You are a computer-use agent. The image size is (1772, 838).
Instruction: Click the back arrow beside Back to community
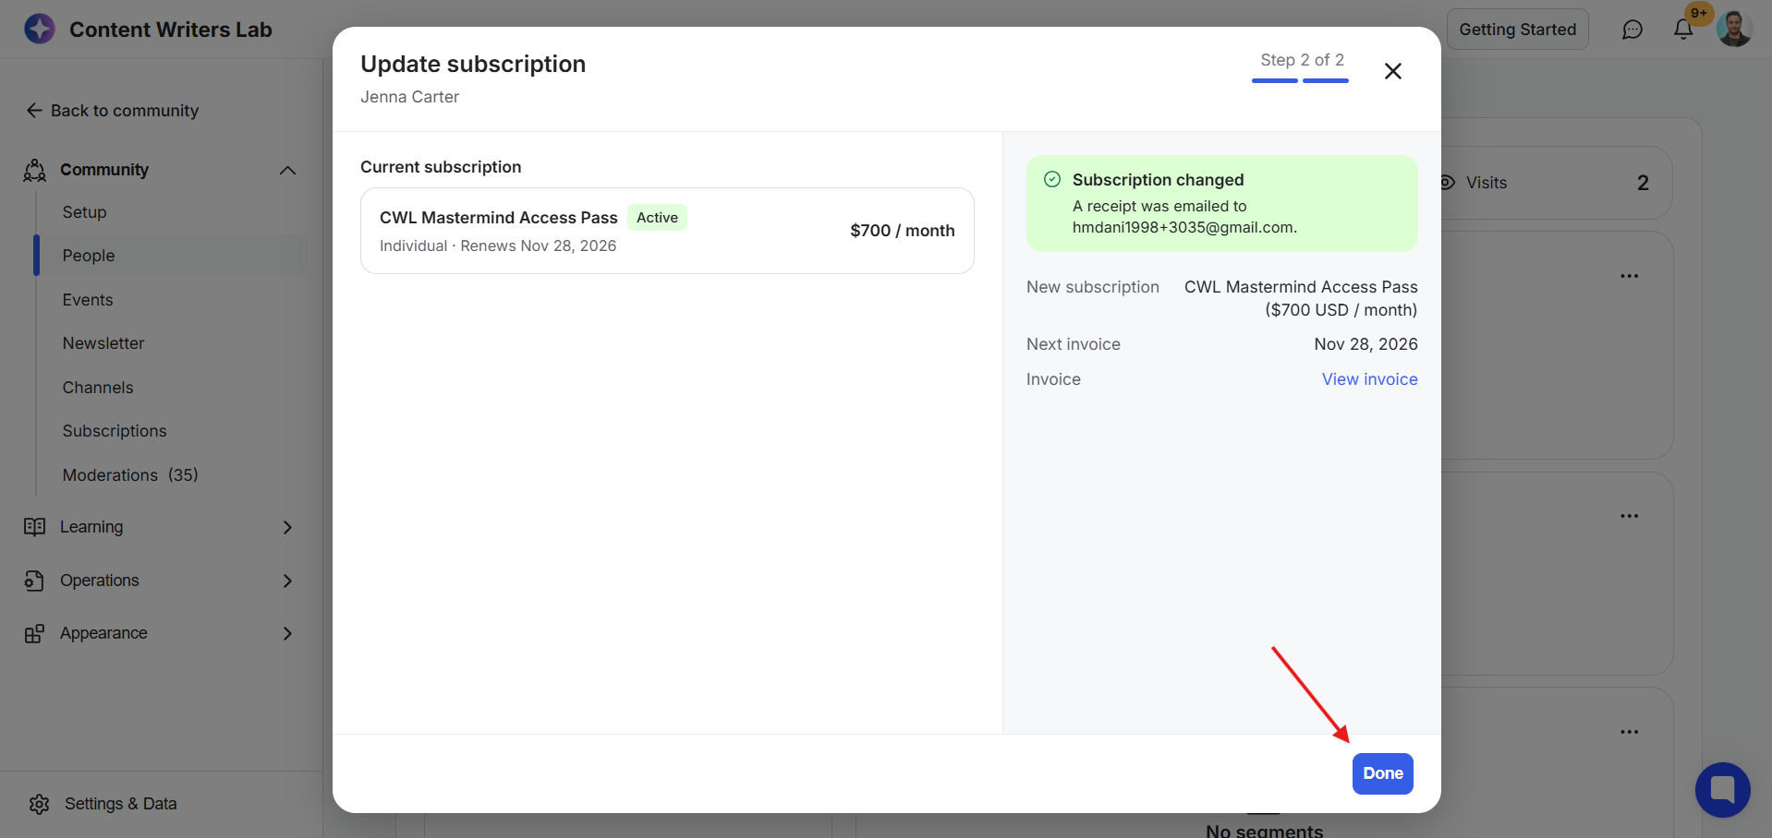pyautogui.click(x=34, y=111)
